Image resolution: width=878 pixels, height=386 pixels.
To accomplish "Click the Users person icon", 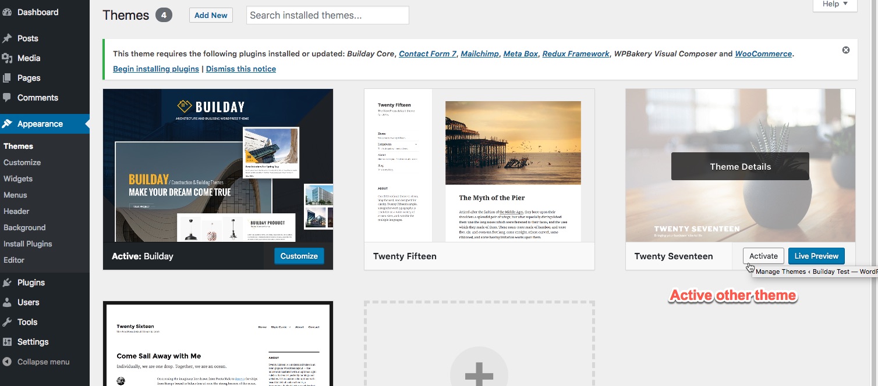I will click(x=7, y=302).
